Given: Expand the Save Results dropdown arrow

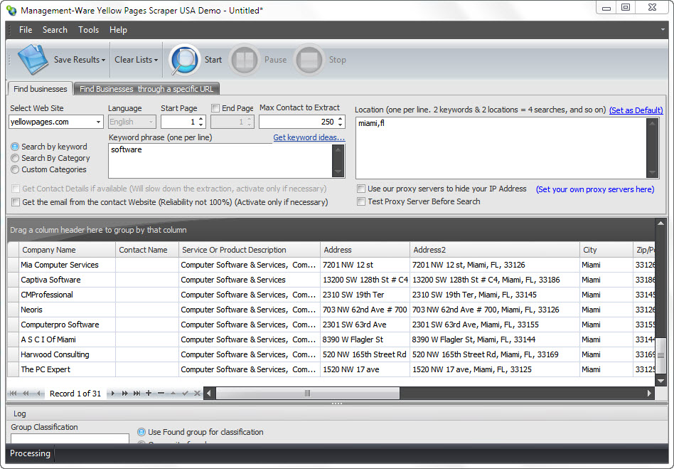Looking at the screenshot, I should tap(104, 60).
